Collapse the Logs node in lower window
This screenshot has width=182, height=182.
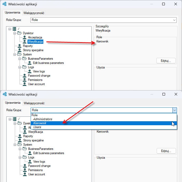click(x=20, y=157)
